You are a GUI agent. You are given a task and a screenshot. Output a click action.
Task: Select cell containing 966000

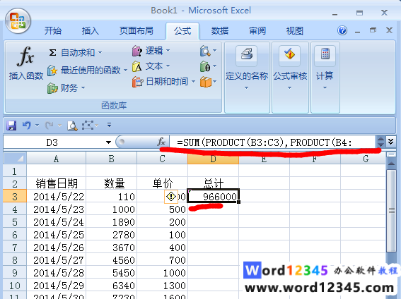[x=213, y=197]
